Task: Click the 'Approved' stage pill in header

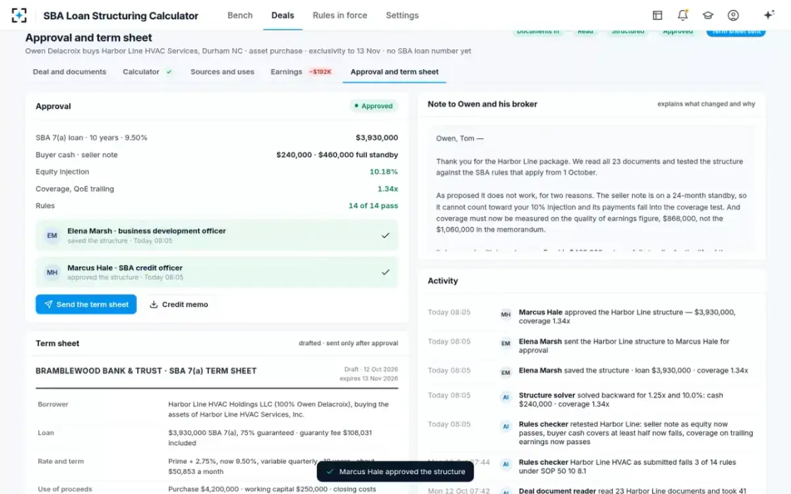Action: pos(678,32)
